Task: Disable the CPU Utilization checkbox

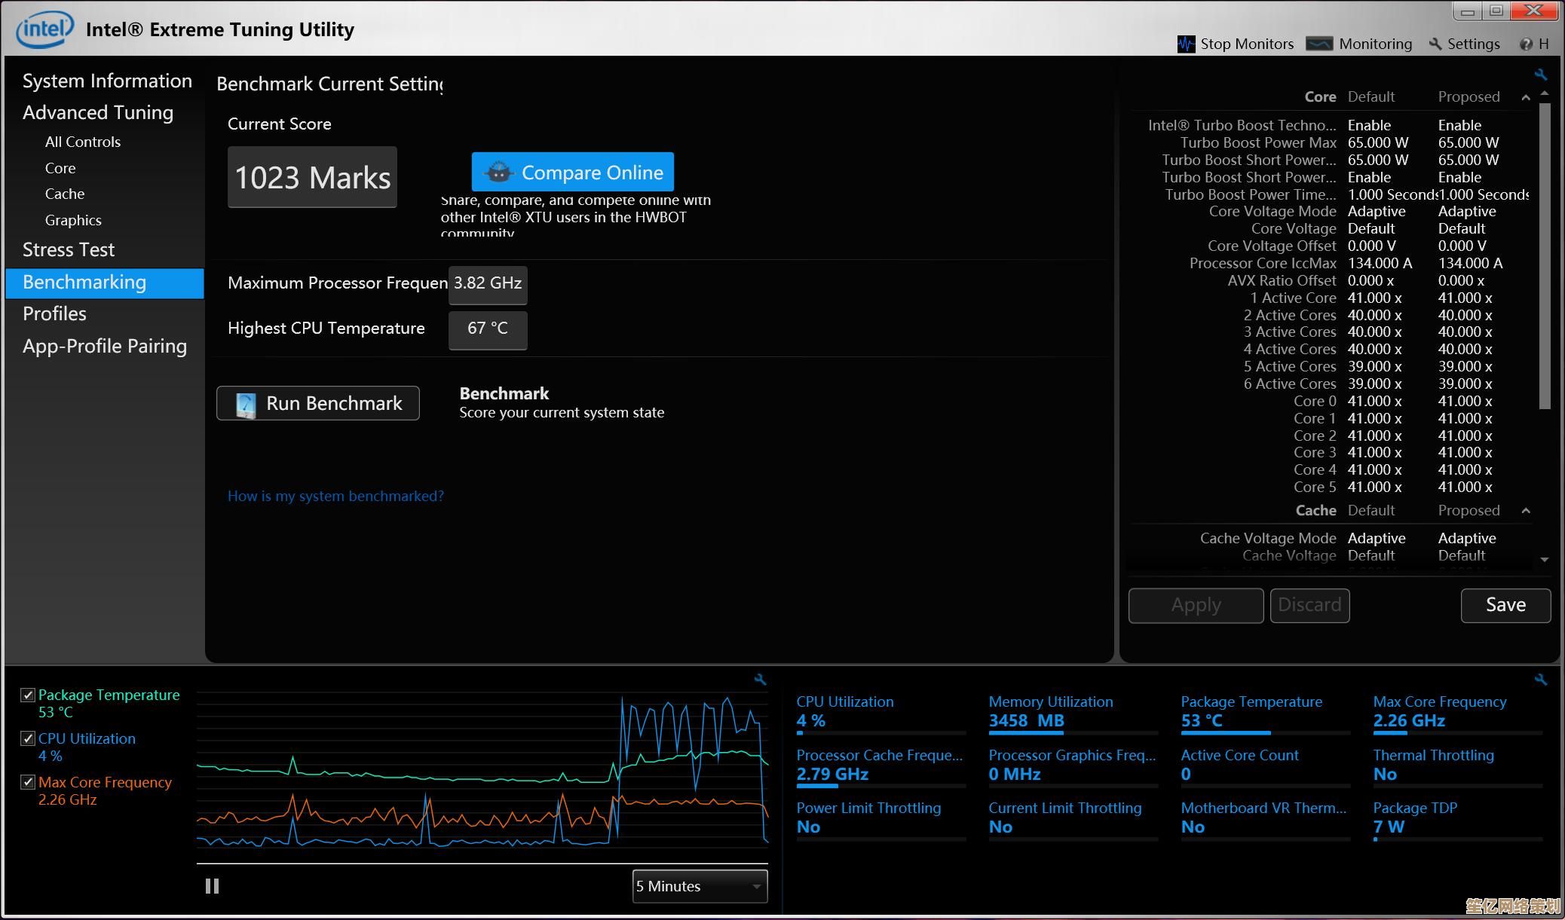Action: pos(28,738)
